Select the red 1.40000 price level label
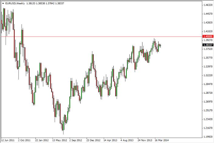Screen dimensions: 214x143 click(208, 36)
